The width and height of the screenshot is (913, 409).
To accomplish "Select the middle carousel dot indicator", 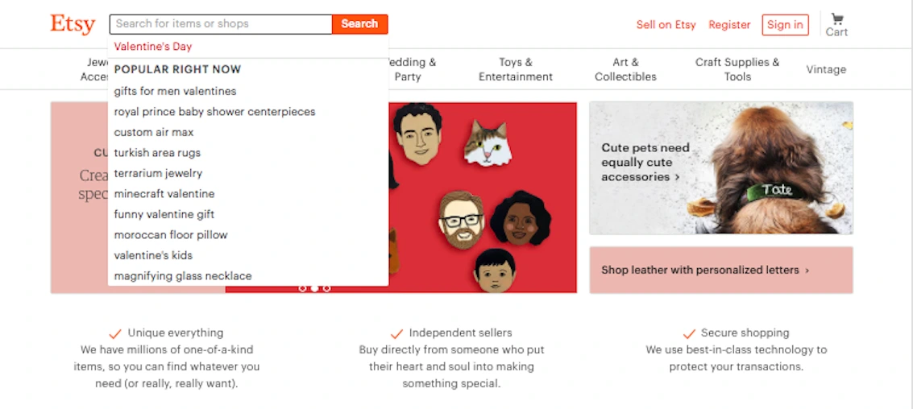I will (314, 287).
